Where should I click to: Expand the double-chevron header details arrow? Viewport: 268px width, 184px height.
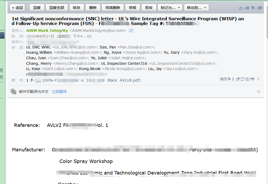coord(258,79)
